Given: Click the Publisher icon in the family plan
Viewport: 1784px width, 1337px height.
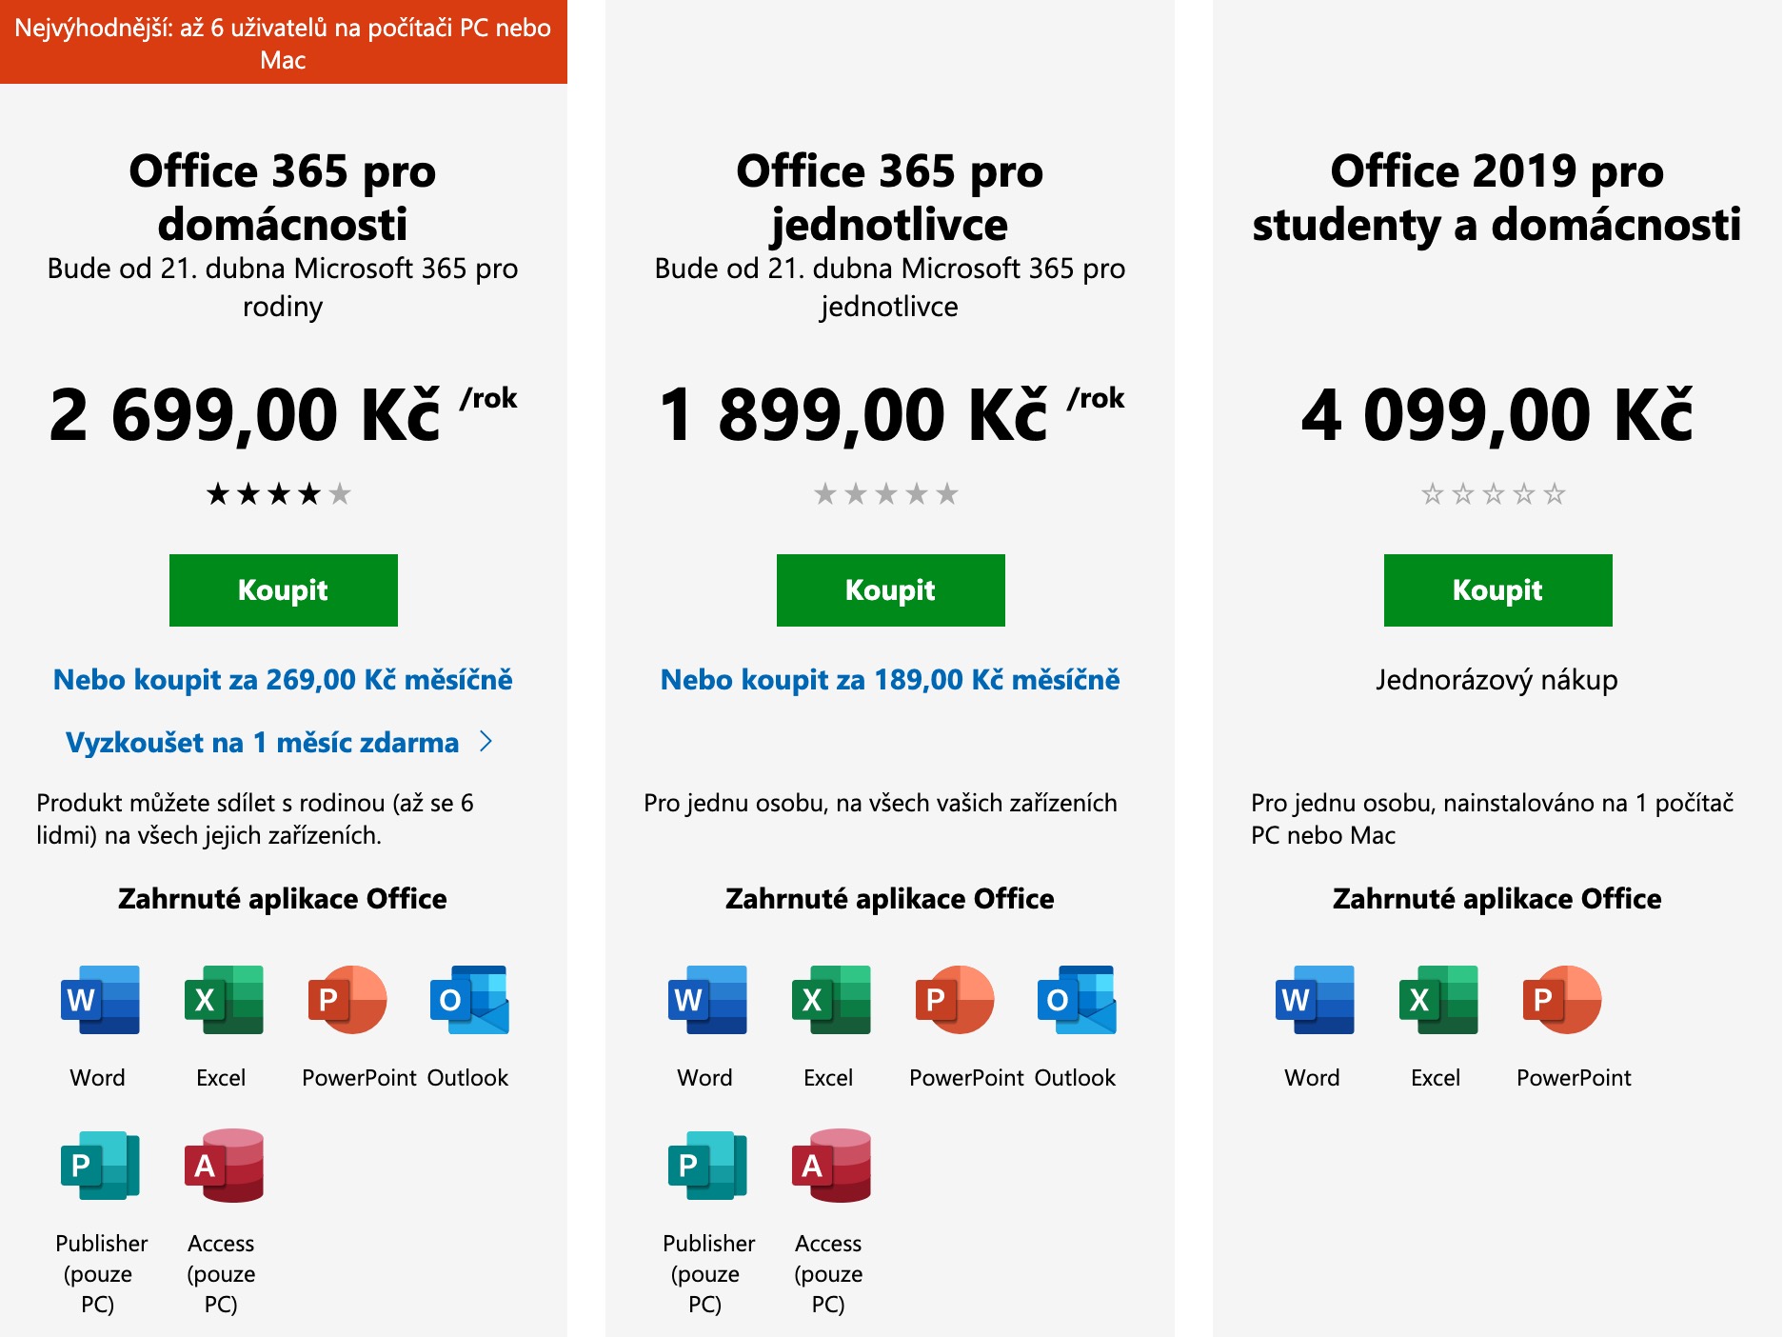Looking at the screenshot, I should 100,1166.
